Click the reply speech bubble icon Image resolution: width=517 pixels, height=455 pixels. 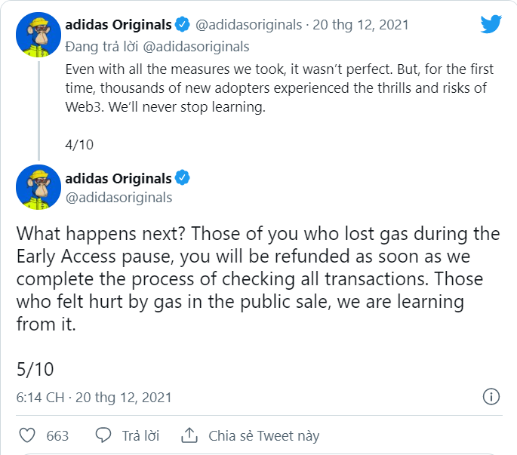103,435
